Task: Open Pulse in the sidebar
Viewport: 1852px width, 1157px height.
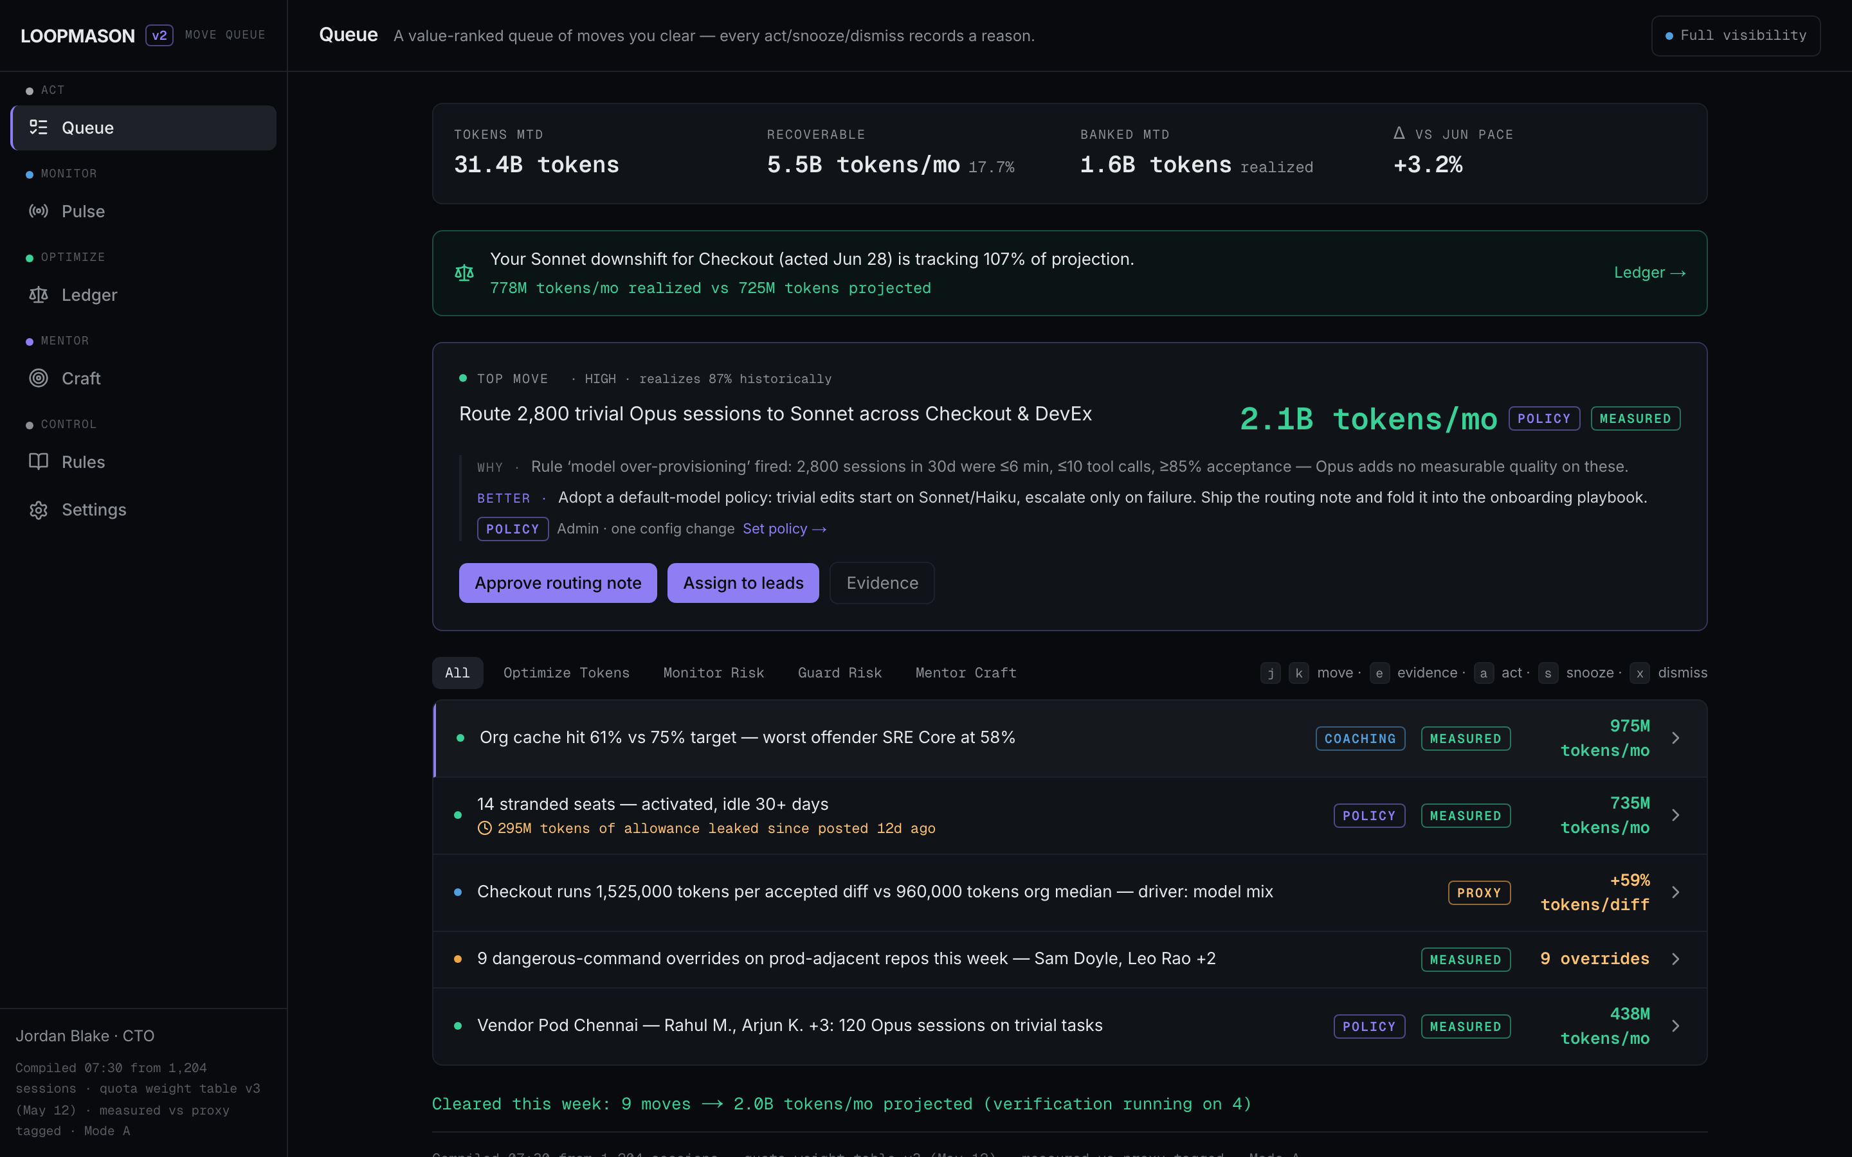Action: pos(144,210)
